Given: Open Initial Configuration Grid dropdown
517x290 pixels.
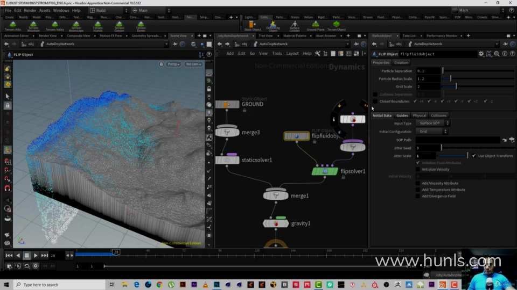Looking at the screenshot, I should [x=431, y=131].
